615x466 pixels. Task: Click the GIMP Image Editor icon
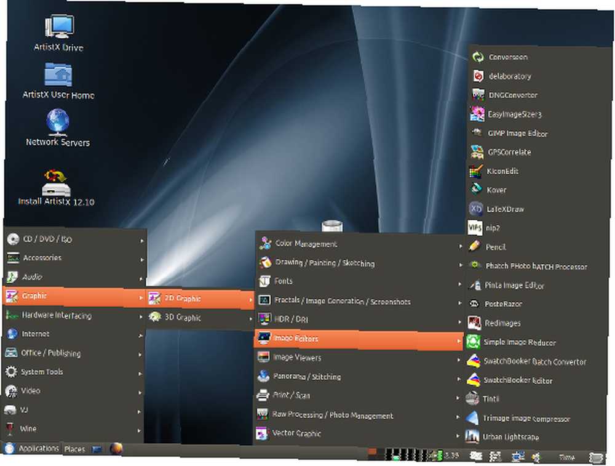click(x=477, y=133)
